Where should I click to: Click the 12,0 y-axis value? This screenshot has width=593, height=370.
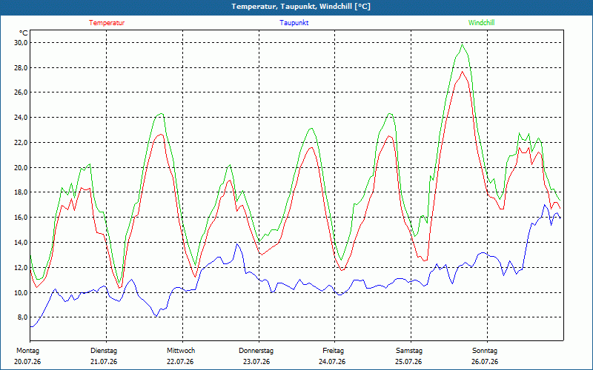(21, 267)
